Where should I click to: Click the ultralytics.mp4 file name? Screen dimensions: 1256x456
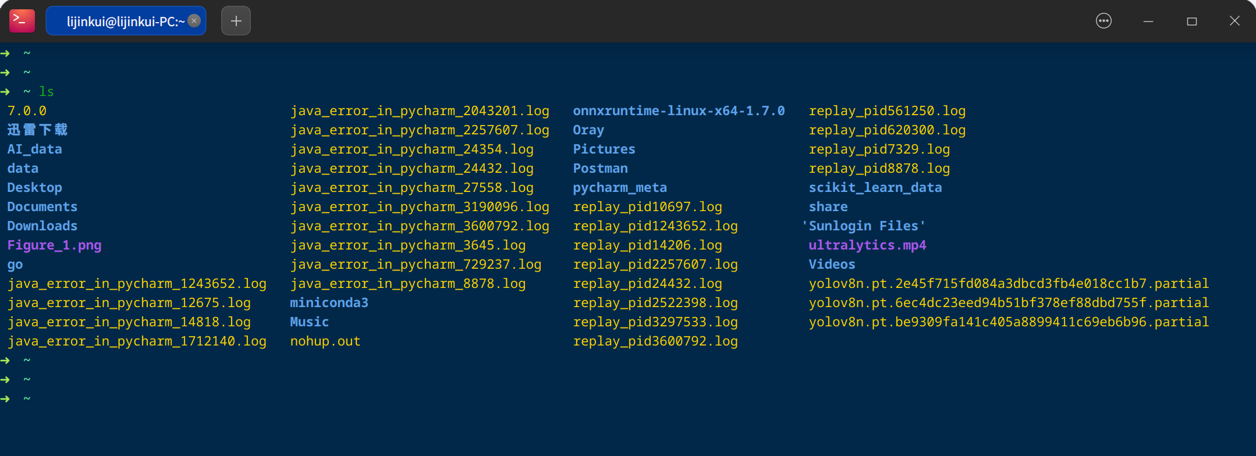867,245
